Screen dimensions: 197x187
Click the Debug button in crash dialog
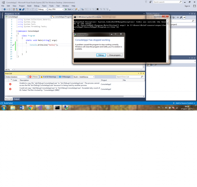click(x=101, y=55)
